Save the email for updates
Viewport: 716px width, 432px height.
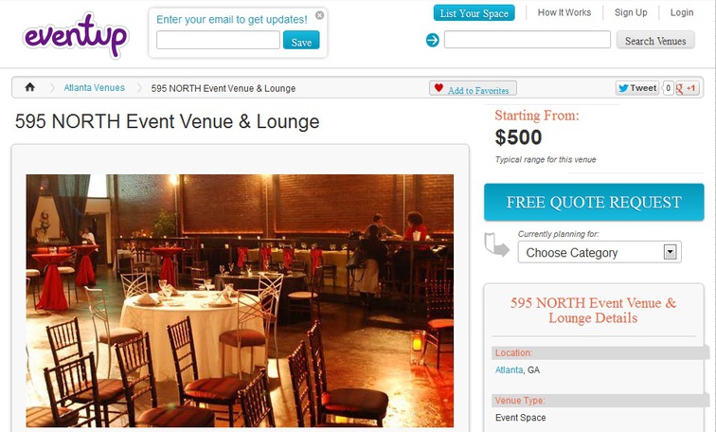pyautogui.click(x=301, y=40)
